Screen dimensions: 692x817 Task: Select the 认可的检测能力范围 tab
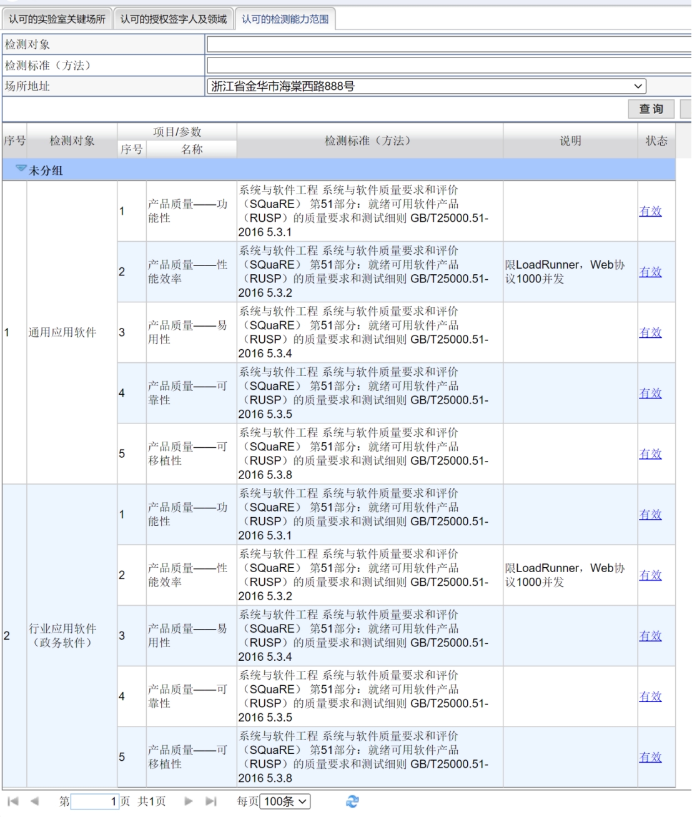(285, 19)
